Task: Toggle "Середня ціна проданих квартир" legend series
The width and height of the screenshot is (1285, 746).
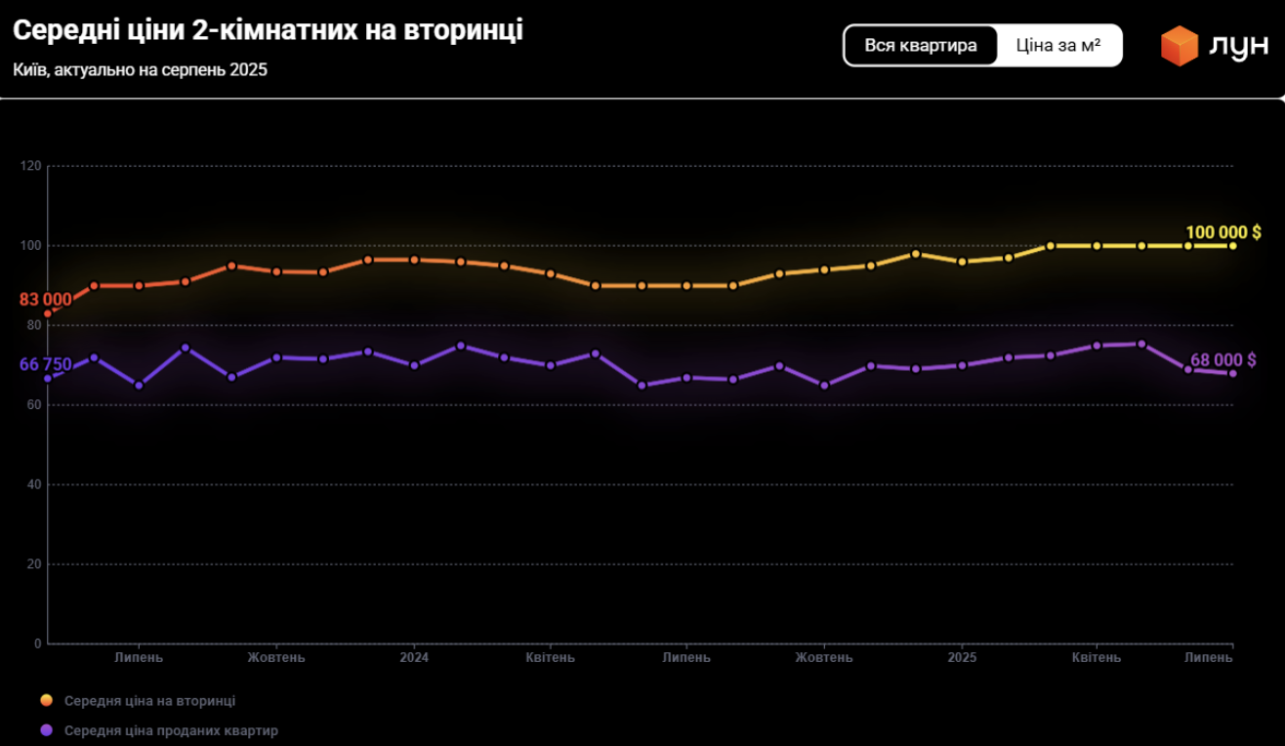Action: click(171, 730)
